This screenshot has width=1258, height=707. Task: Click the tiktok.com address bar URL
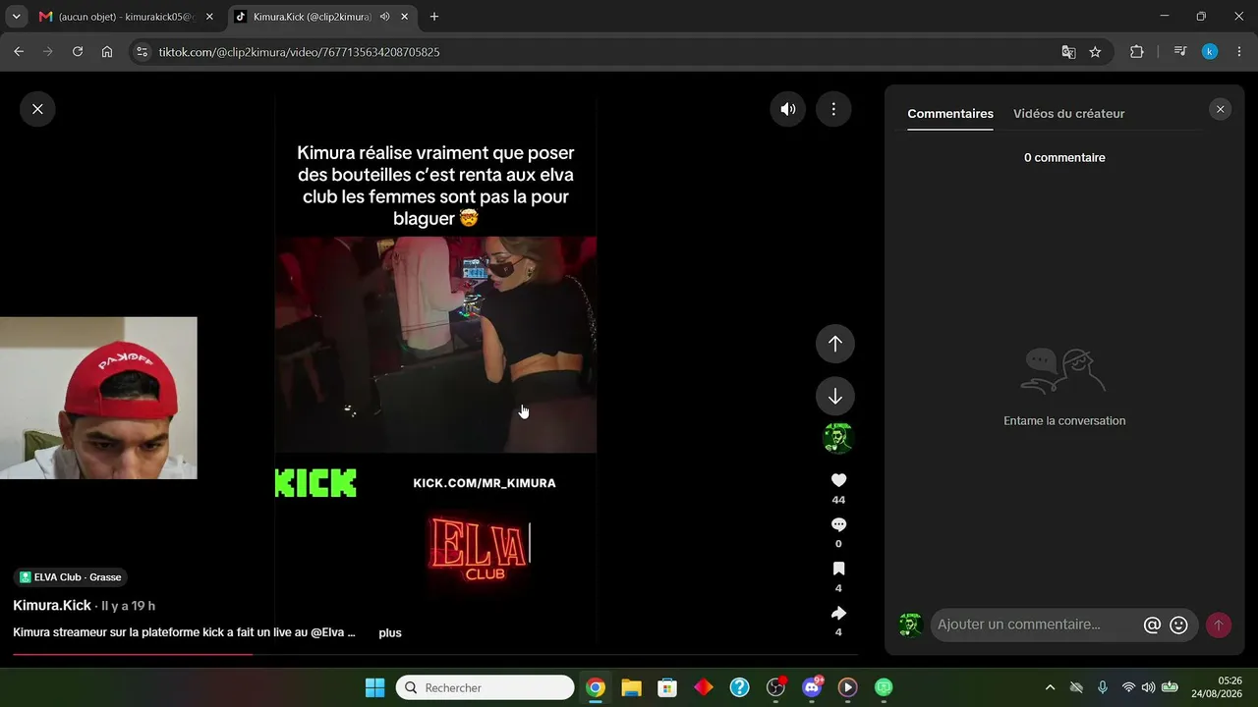[x=299, y=52]
